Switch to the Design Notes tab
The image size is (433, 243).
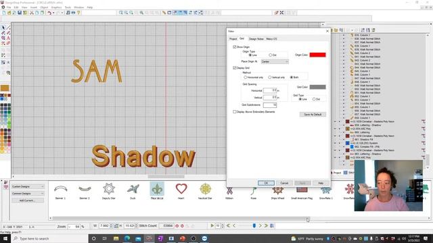(x=256, y=39)
